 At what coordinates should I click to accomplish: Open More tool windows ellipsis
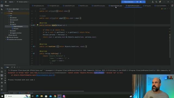2,13
